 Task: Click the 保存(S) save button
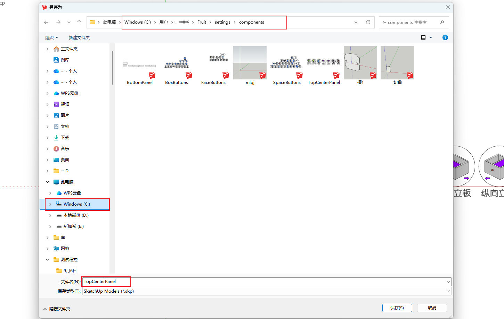[x=397, y=308]
